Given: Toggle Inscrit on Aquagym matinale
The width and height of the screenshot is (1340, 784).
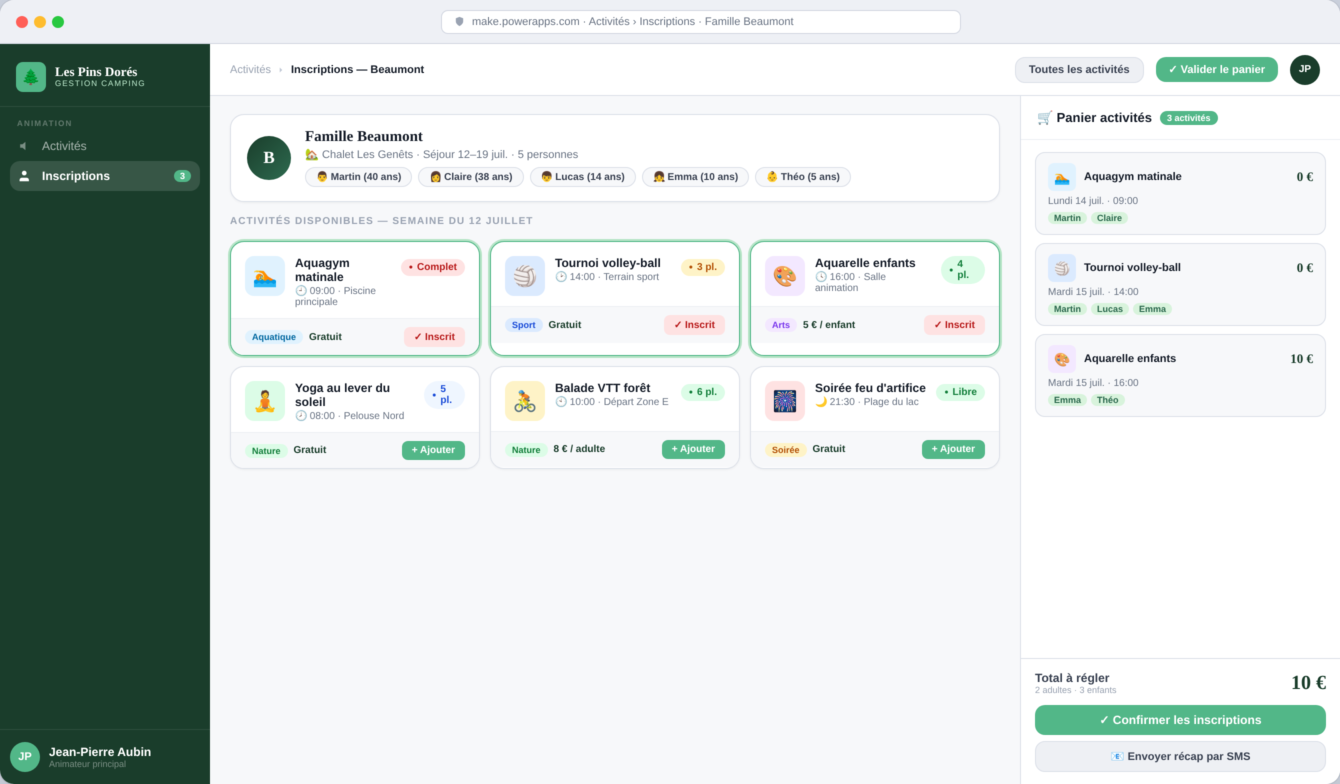Looking at the screenshot, I should coord(434,336).
